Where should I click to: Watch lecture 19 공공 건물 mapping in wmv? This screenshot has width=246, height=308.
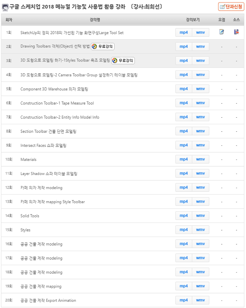[200, 286]
